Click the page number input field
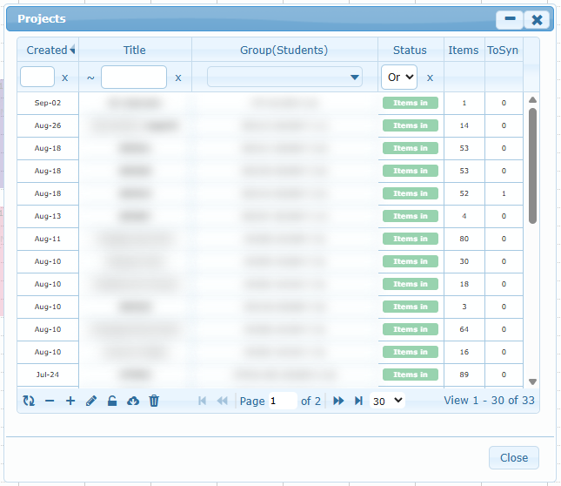This screenshot has height=486, width=561. [283, 401]
